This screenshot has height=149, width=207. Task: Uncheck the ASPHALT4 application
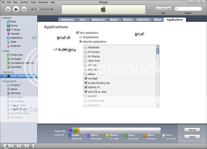[x=86, y=87]
